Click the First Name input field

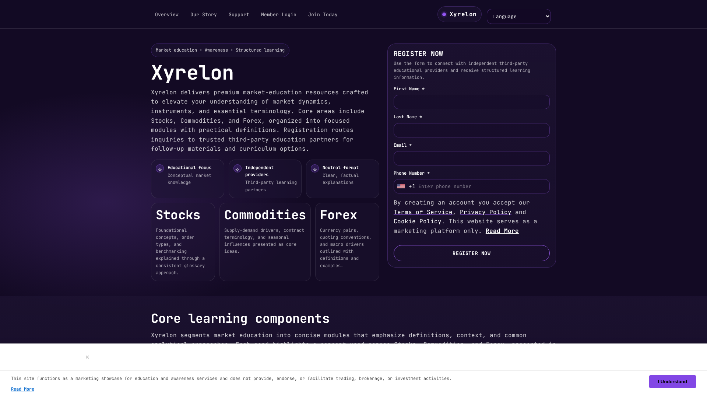471,102
